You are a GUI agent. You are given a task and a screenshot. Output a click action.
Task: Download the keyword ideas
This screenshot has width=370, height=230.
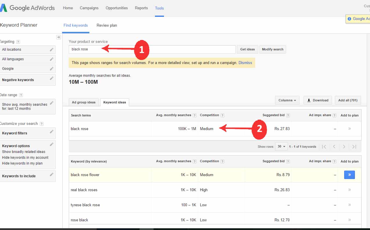(x=317, y=100)
